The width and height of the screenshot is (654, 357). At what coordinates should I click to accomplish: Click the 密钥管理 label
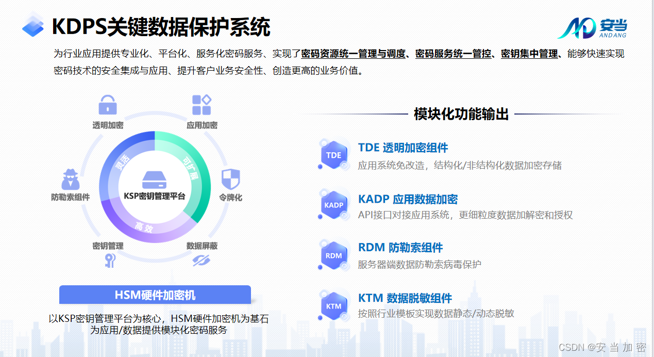pyautogui.click(x=108, y=246)
